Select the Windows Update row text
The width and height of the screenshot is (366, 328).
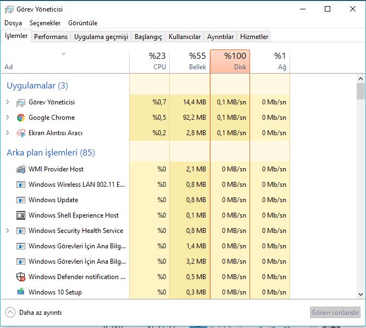pos(53,200)
